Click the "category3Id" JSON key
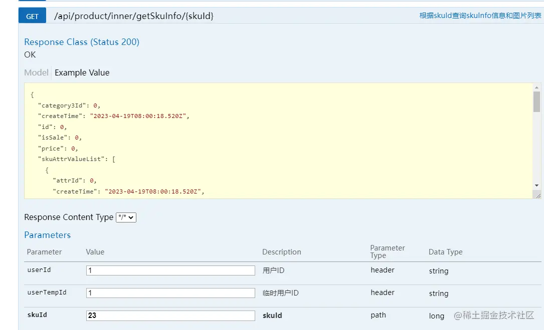This screenshot has height=330, width=544. [x=62, y=105]
